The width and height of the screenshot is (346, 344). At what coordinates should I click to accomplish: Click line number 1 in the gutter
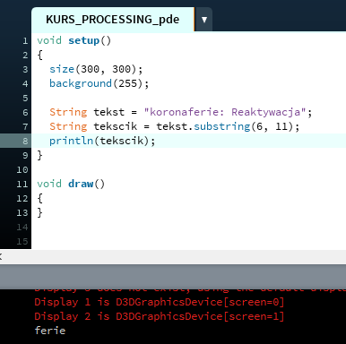[x=25, y=40]
